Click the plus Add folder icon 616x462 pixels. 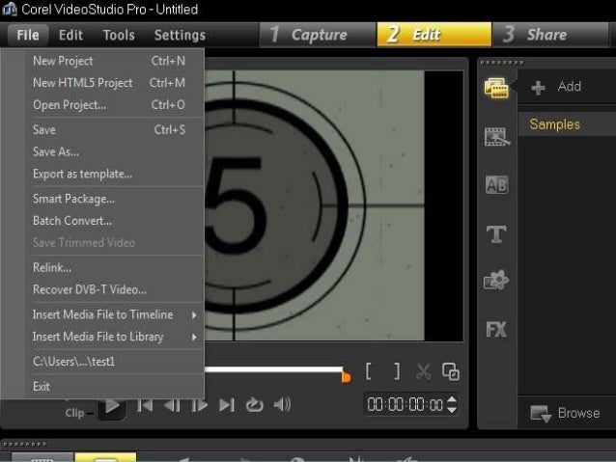538,87
